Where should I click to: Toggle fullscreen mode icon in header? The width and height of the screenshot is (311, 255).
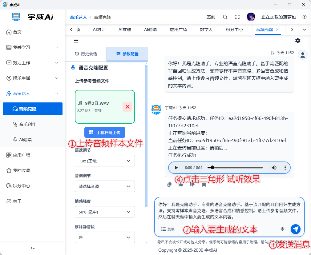(x=237, y=17)
